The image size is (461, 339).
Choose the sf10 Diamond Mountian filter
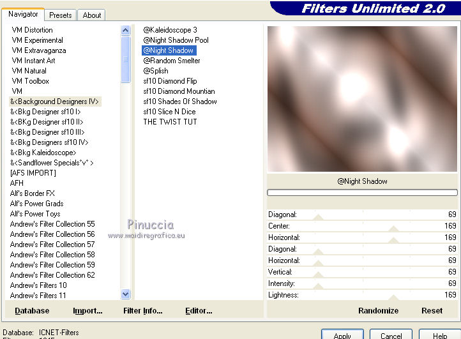179,91
